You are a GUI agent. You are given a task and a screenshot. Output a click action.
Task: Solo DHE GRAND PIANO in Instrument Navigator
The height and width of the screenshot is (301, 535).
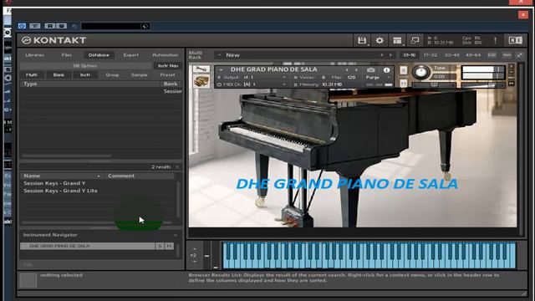160,246
